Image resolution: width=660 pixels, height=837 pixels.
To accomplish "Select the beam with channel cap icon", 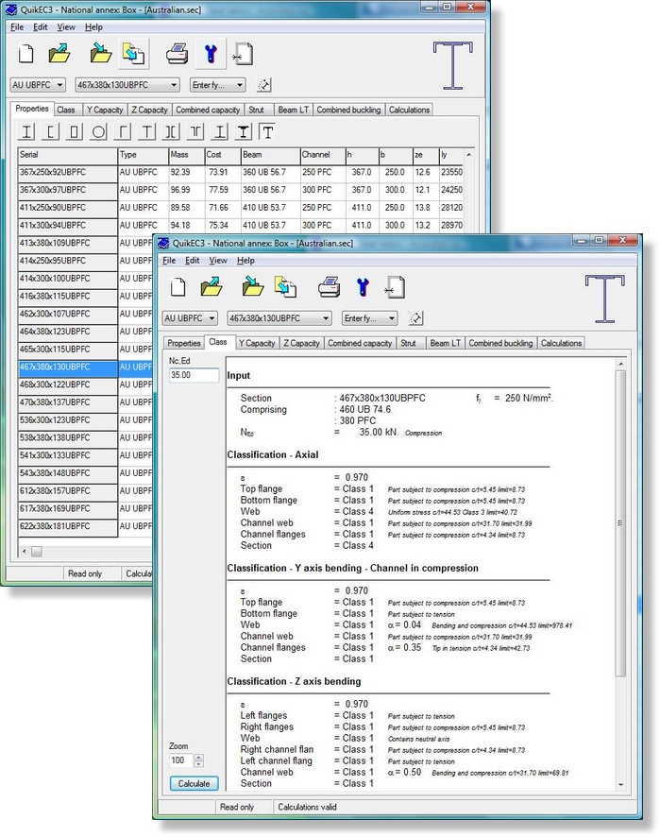I will coord(267,132).
